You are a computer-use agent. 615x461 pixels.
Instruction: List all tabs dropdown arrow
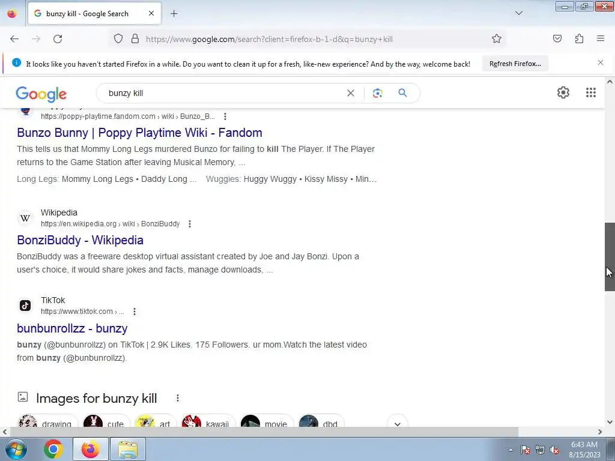click(x=518, y=13)
